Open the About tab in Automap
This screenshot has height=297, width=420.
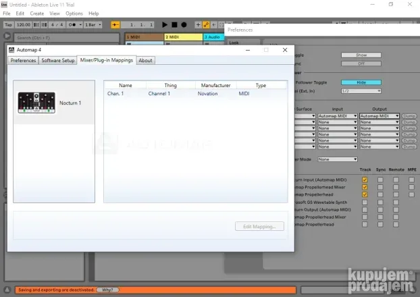point(145,60)
